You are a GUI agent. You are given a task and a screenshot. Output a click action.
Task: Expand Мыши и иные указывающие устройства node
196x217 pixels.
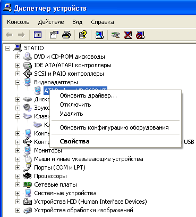(18, 159)
